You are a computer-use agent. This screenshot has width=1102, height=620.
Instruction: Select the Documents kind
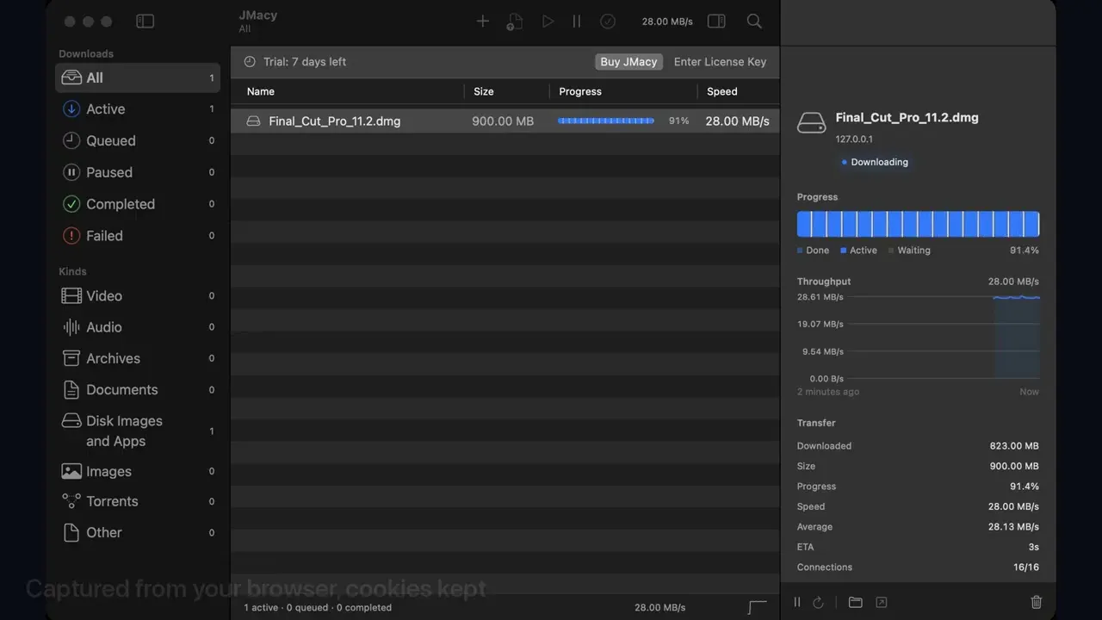click(138, 389)
